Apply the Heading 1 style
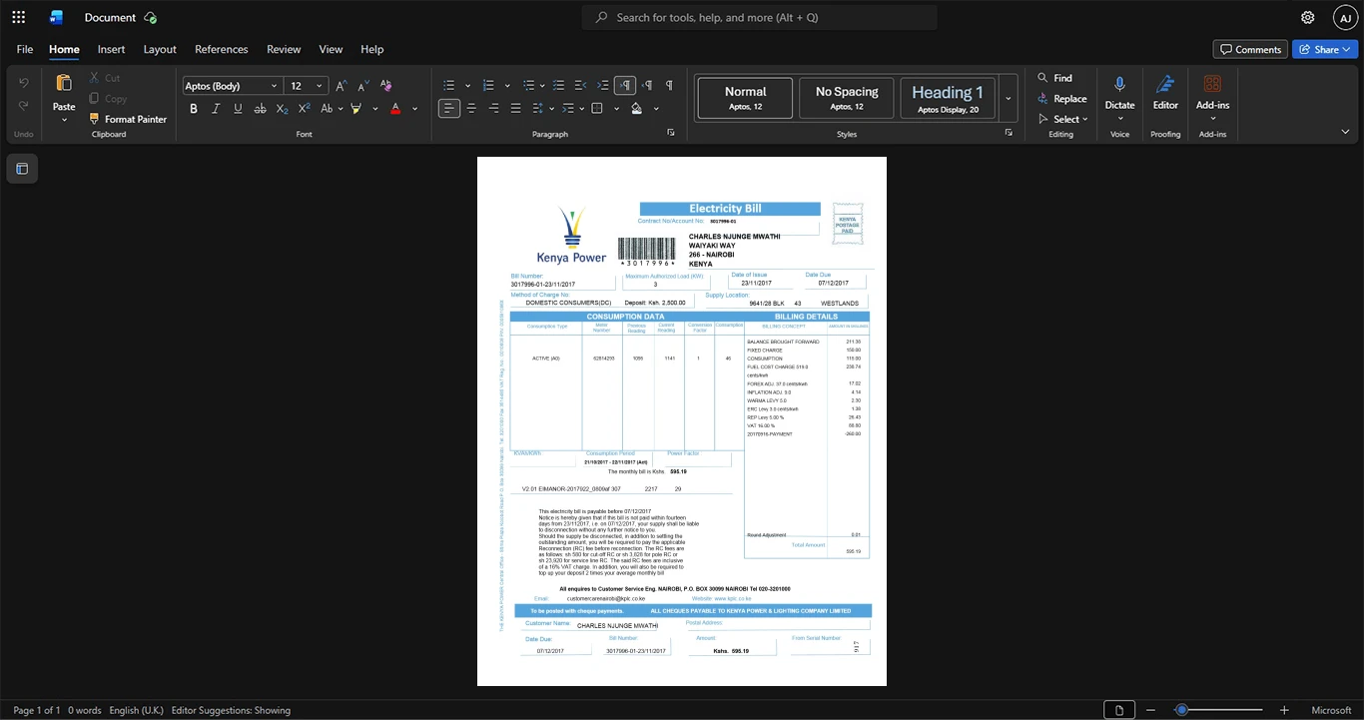Screen dimensions: 1364x720 (948, 98)
